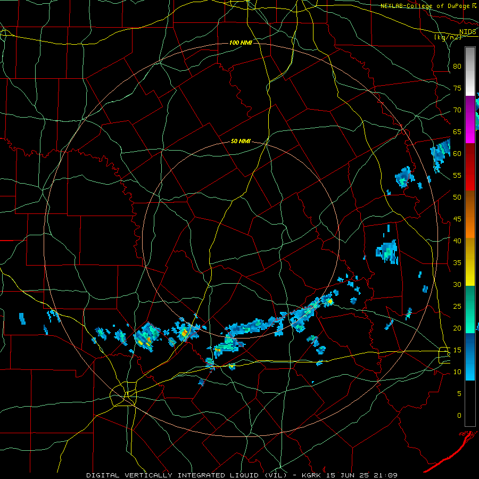Image resolution: width=479 pixels, height=479 pixels.
Task: Pick the orange-brown segment of the color bar
Action: point(470,214)
